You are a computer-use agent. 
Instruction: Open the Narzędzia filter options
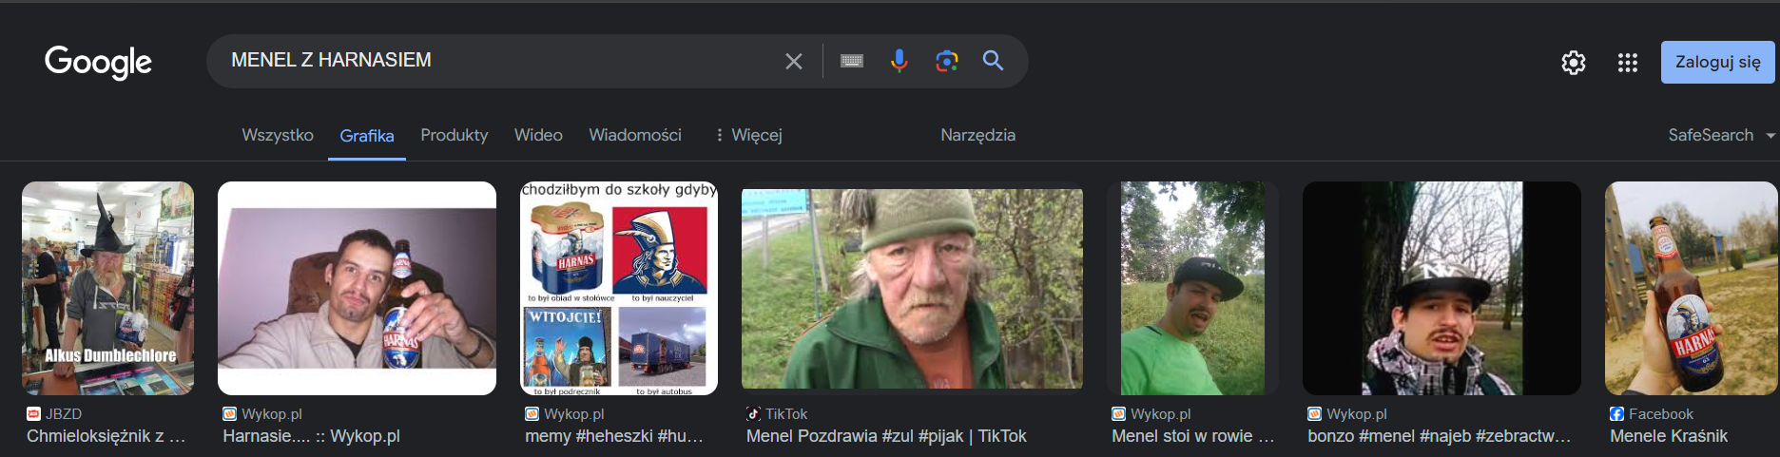[977, 135]
